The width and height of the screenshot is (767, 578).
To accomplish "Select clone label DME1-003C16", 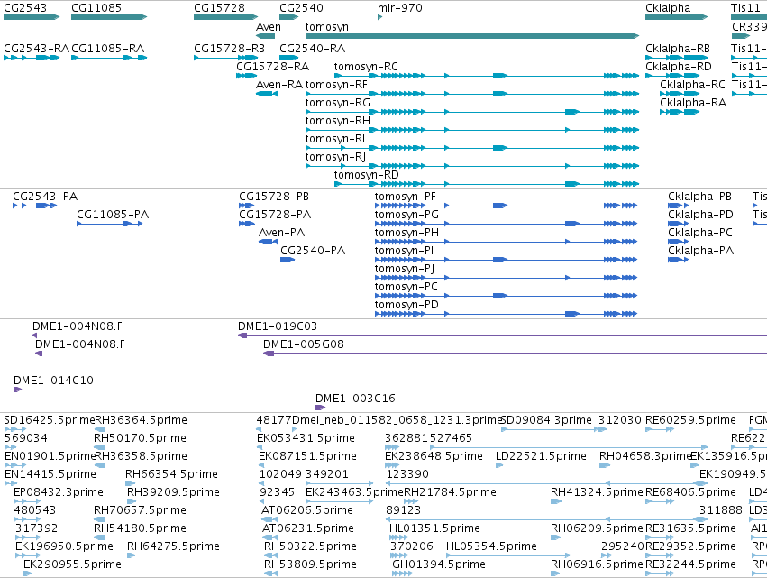I will [355, 399].
